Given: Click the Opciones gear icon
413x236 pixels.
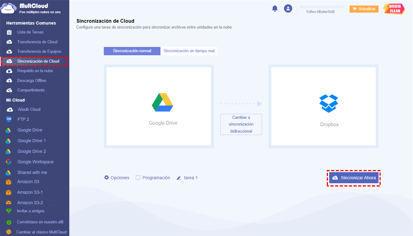Looking at the screenshot, I should (x=106, y=177).
